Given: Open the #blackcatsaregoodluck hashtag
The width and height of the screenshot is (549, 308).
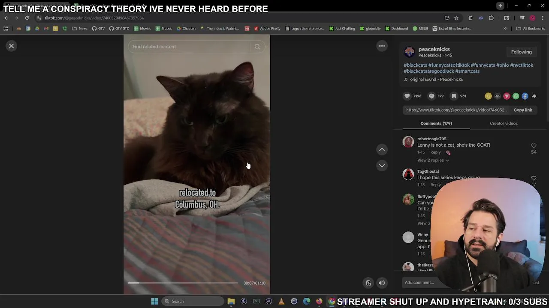Looking at the screenshot, I should pyautogui.click(x=428, y=71).
